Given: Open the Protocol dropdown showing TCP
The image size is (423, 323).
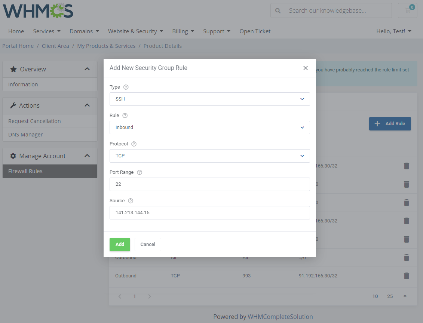Looking at the screenshot, I should pyautogui.click(x=209, y=156).
